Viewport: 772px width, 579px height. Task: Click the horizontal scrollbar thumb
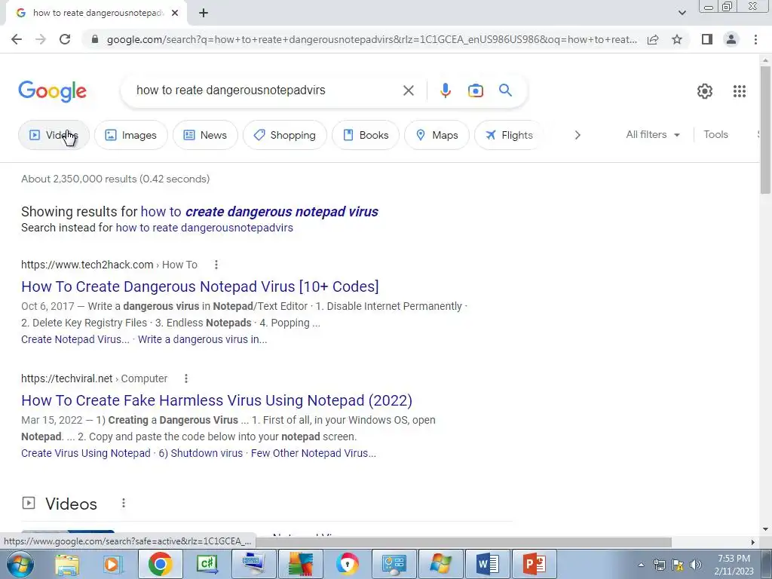click(x=463, y=542)
